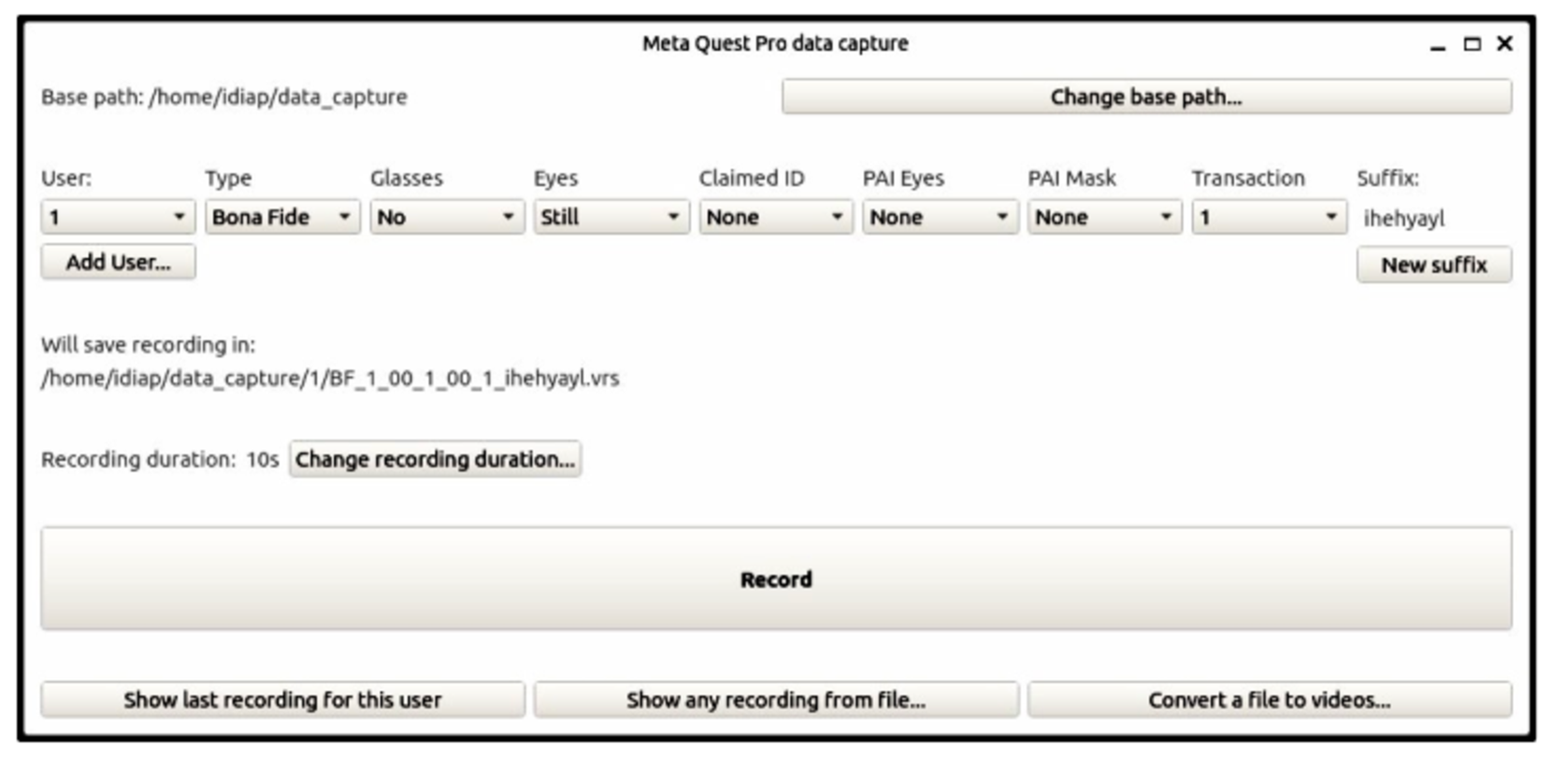Click the Change base path button

pyautogui.click(x=1146, y=97)
